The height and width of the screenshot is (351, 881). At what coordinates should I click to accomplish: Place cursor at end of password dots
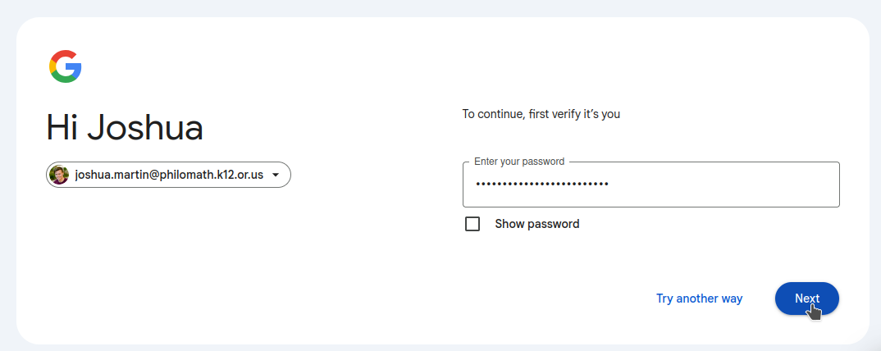pos(610,184)
